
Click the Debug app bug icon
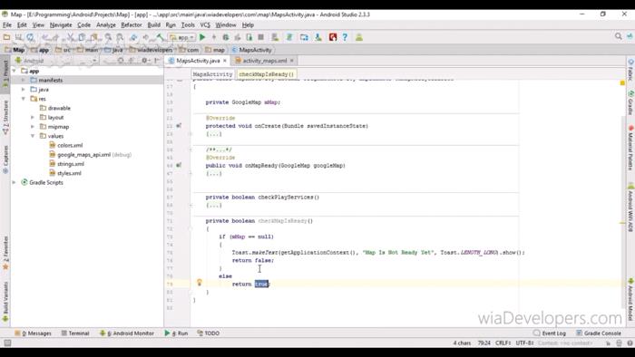coord(226,37)
